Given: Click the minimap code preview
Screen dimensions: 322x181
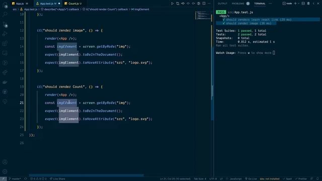Looking at the screenshot, I should pyautogui.click(x=203, y=15).
